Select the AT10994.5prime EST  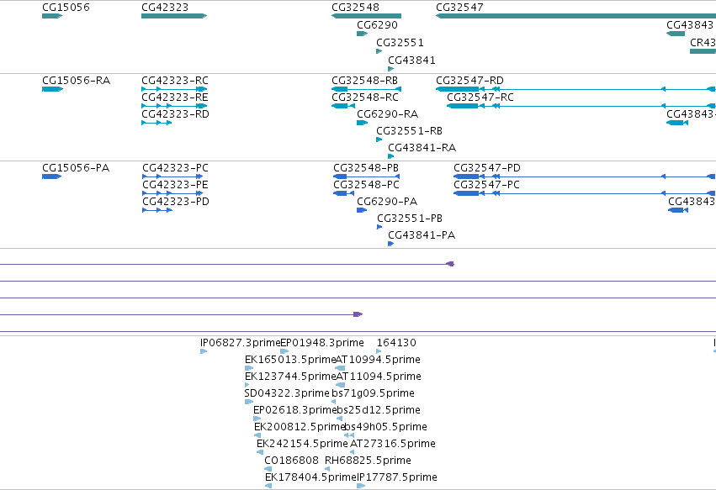(340, 368)
